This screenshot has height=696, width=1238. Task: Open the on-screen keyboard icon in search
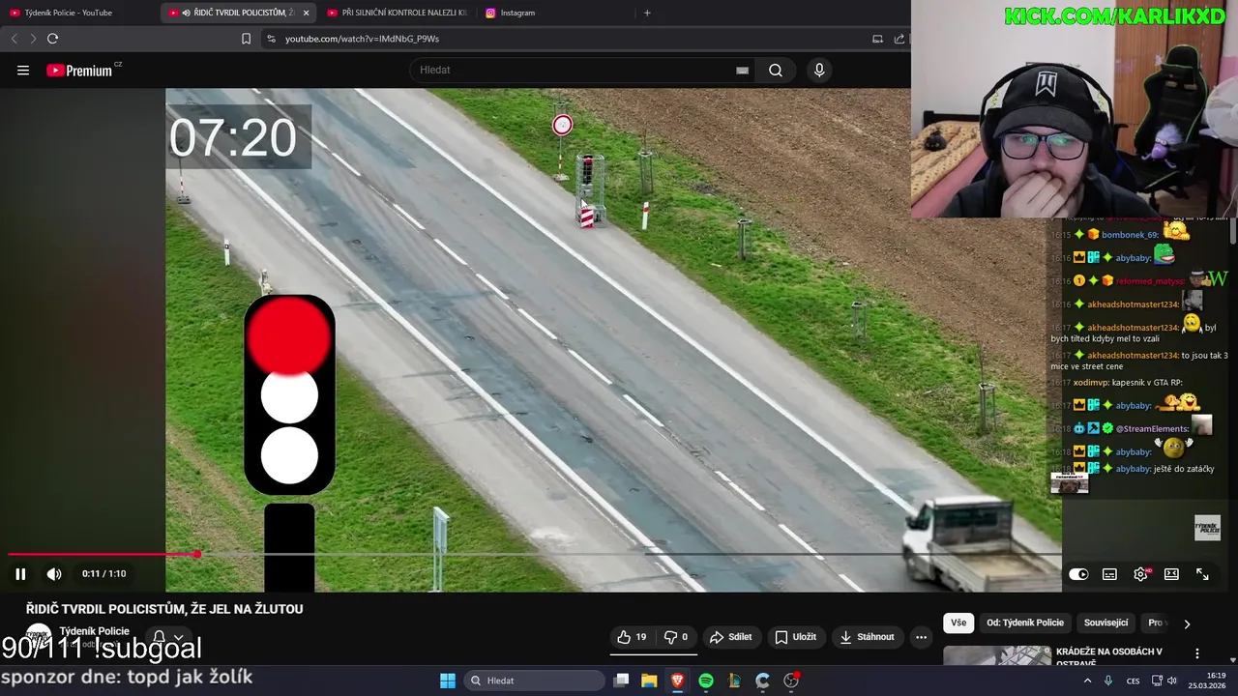point(742,71)
